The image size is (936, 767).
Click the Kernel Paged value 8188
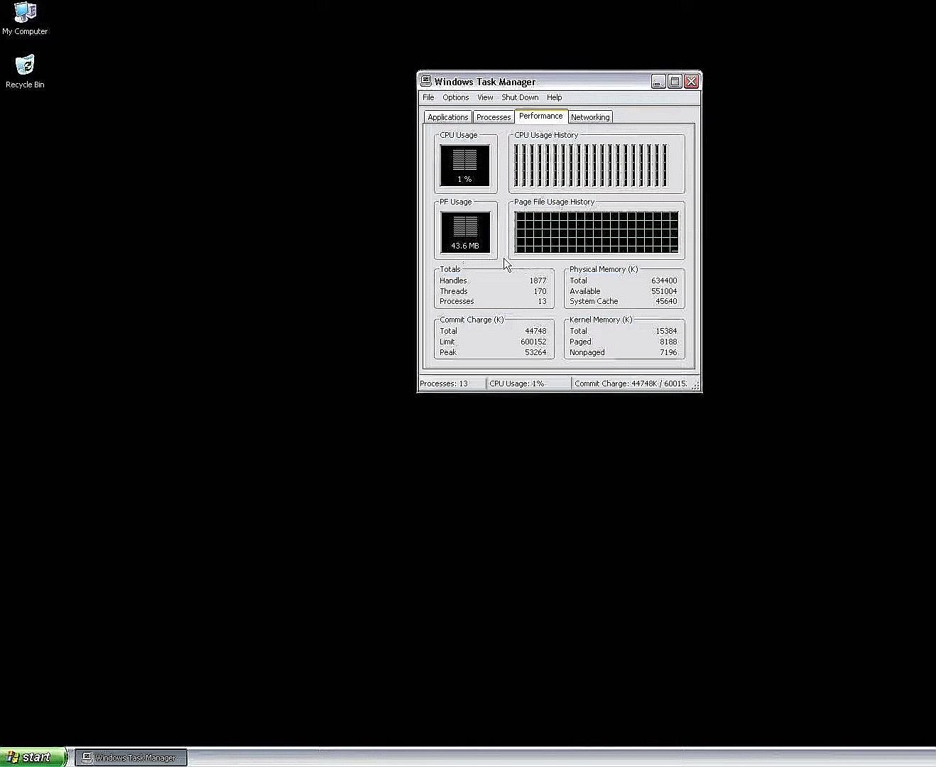pyautogui.click(x=668, y=342)
